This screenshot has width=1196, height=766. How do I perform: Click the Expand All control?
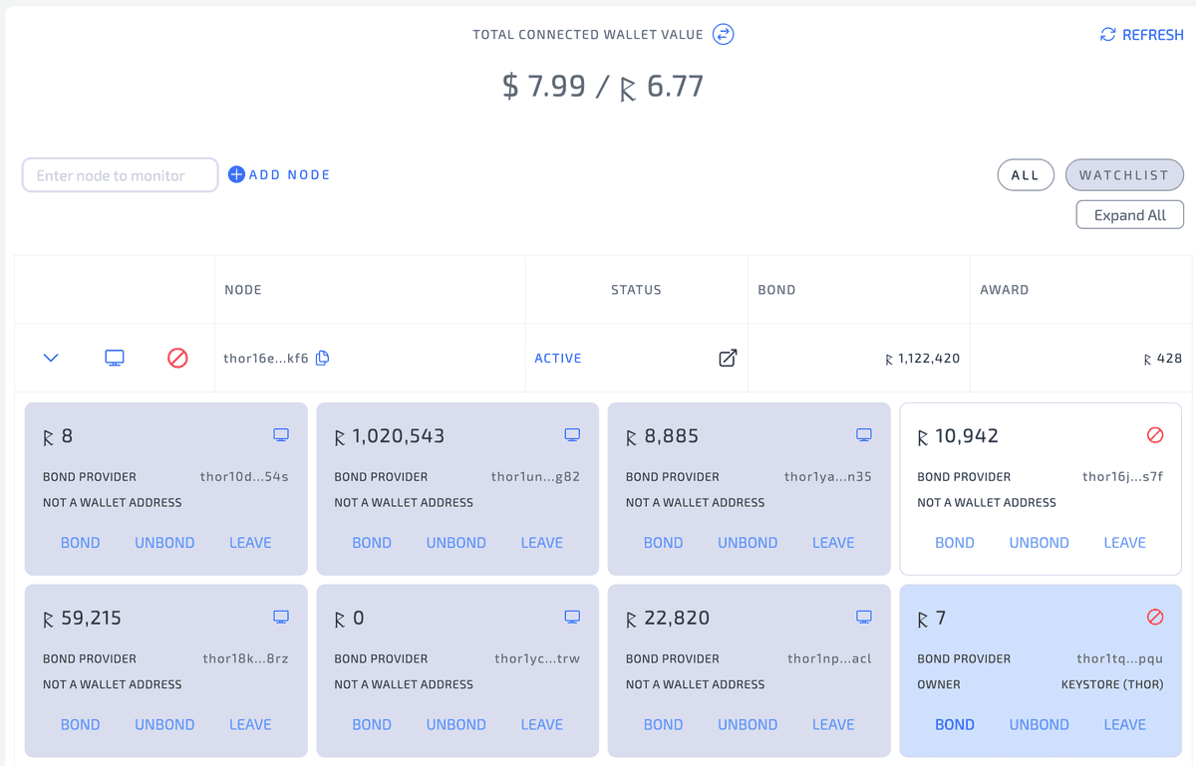click(x=1129, y=214)
